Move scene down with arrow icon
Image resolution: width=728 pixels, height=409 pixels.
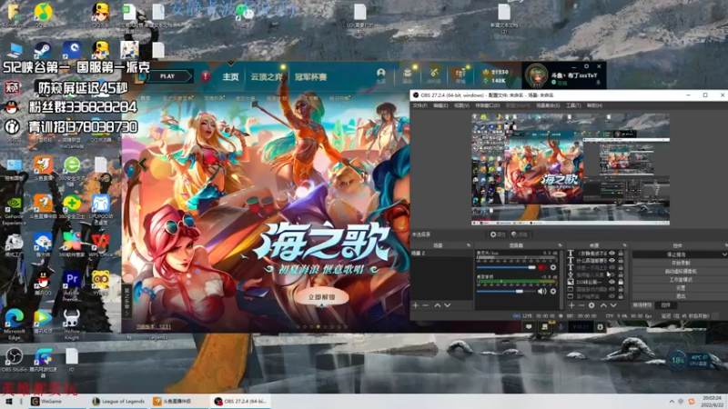[x=447, y=305]
